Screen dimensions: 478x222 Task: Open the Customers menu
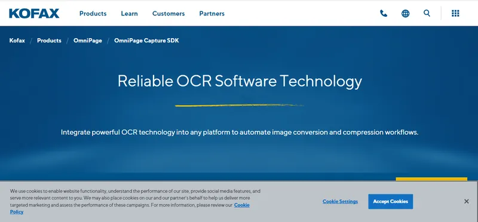click(168, 14)
